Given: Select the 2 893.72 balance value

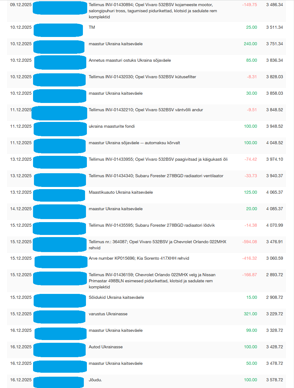Looking at the screenshot, I should 274,275.
